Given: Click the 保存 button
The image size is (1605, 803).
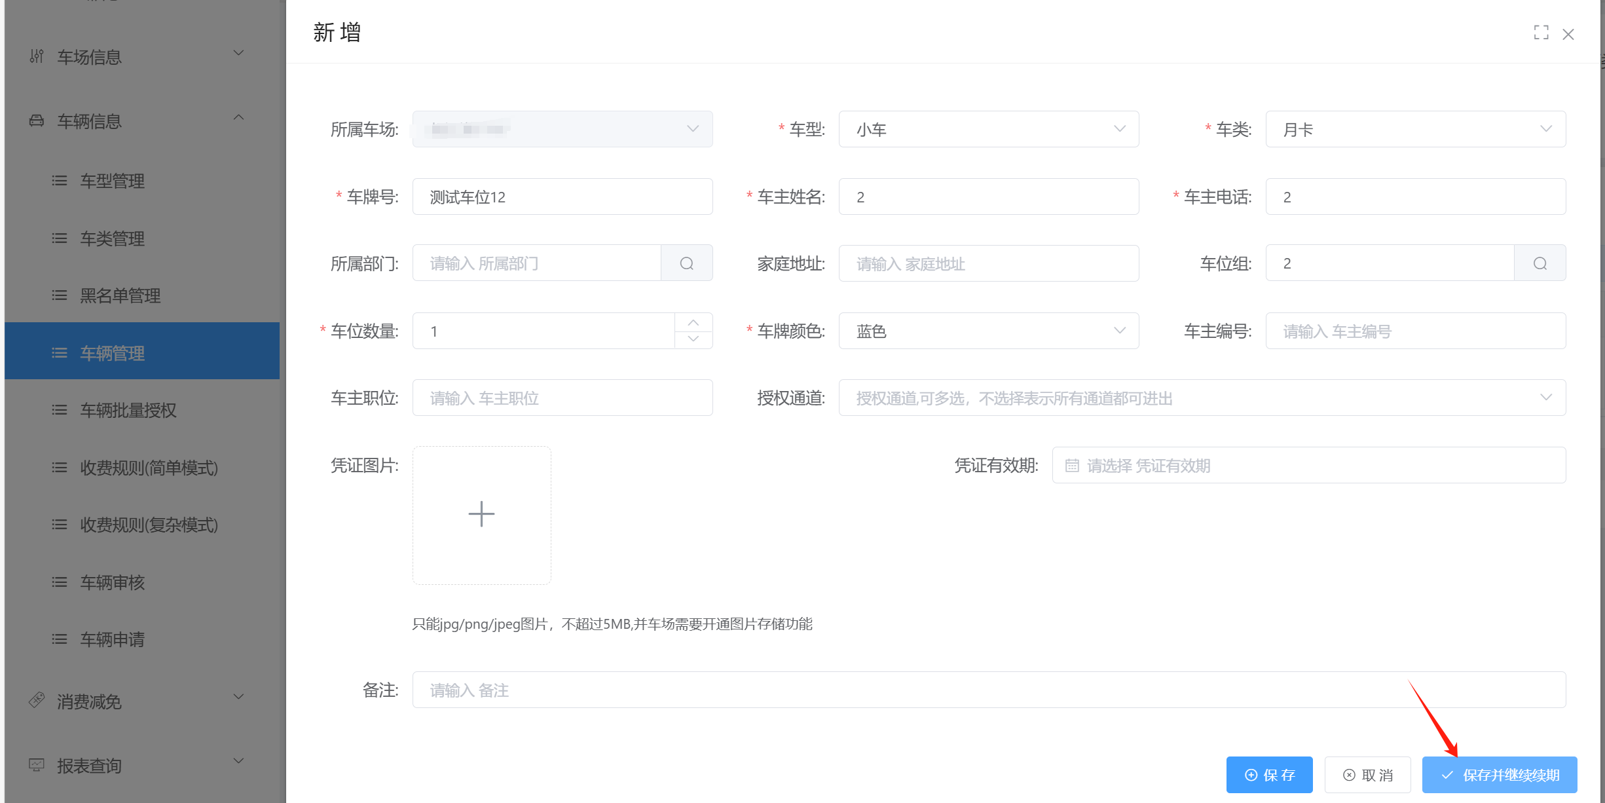Looking at the screenshot, I should click(x=1269, y=775).
